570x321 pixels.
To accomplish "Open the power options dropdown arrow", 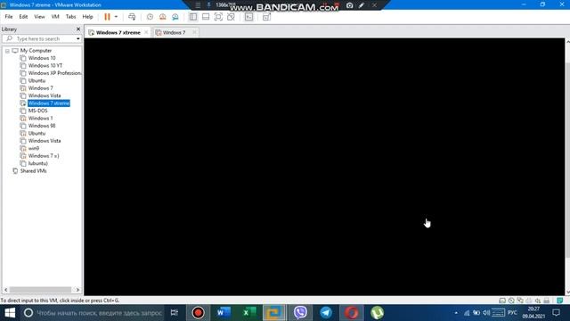I will pos(116,17).
